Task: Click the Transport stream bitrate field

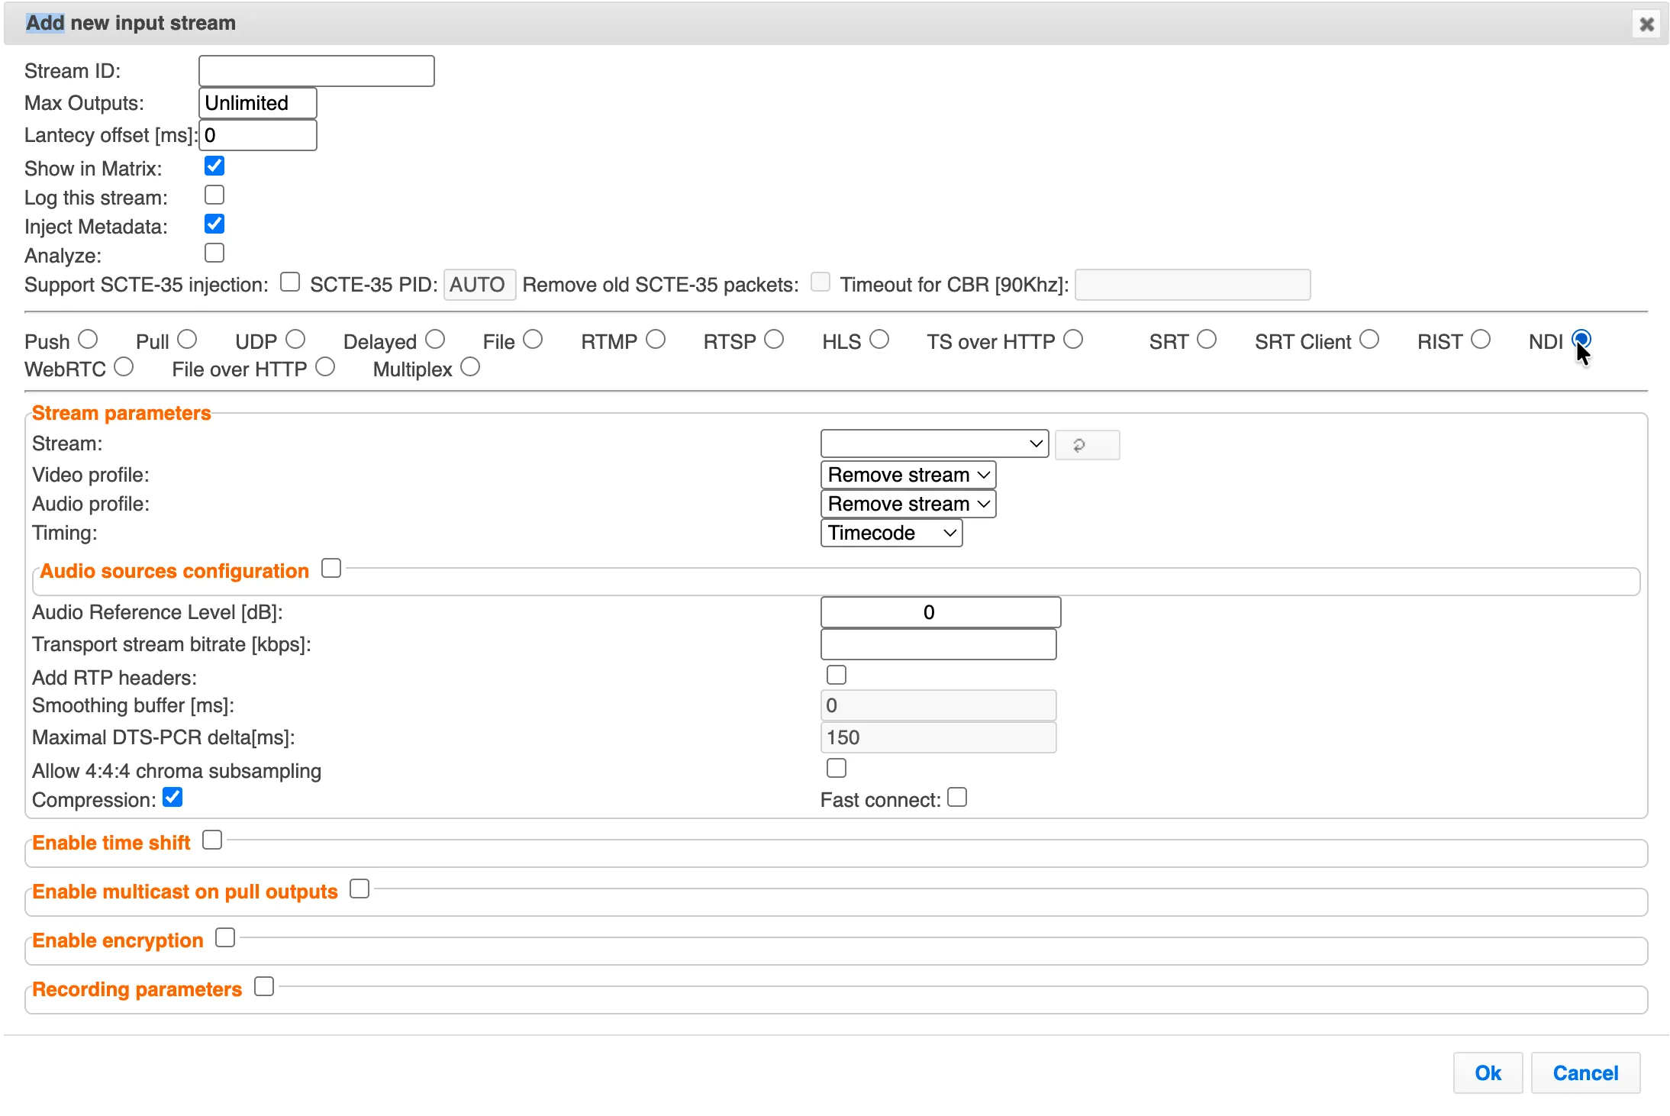Action: 939,644
